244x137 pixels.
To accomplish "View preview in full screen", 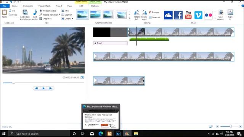I will click(x=82, y=78).
